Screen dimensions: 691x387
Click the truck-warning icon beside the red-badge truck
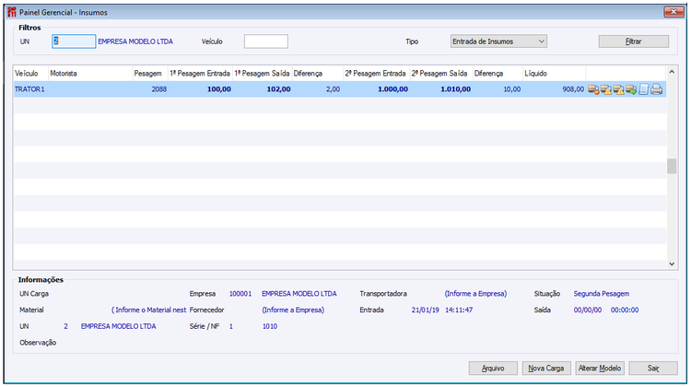606,89
